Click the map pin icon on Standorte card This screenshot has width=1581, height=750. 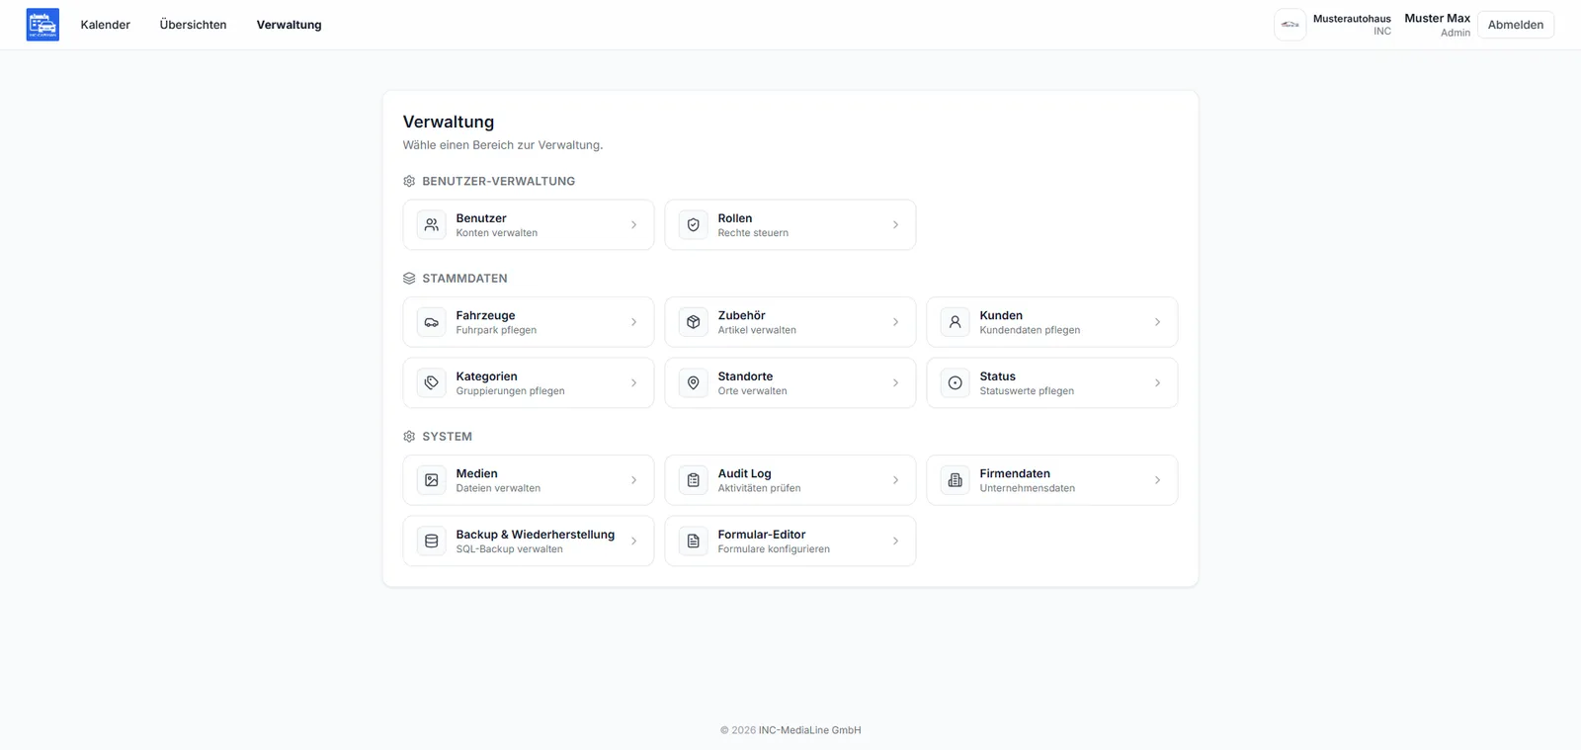click(x=694, y=383)
